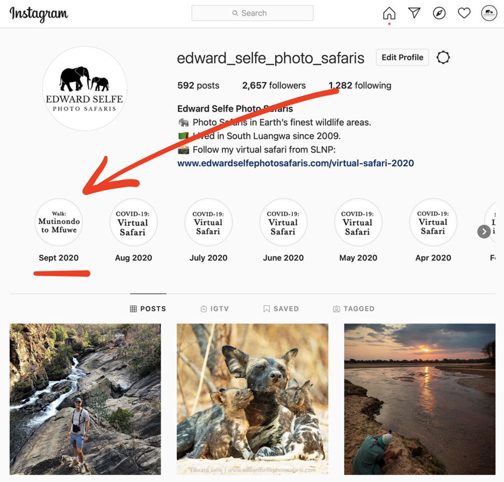The width and height of the screenshot is (504, 482).
Task: Switch to the Tagged tab
Action: [x=353, y=309]
